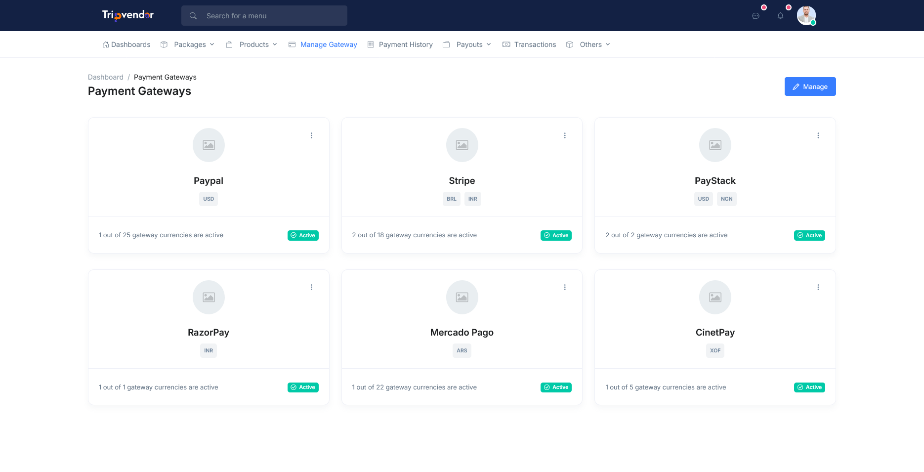924x472 pixels.
Task: Click the Products bag icon
Action: (x=229, y=44)
